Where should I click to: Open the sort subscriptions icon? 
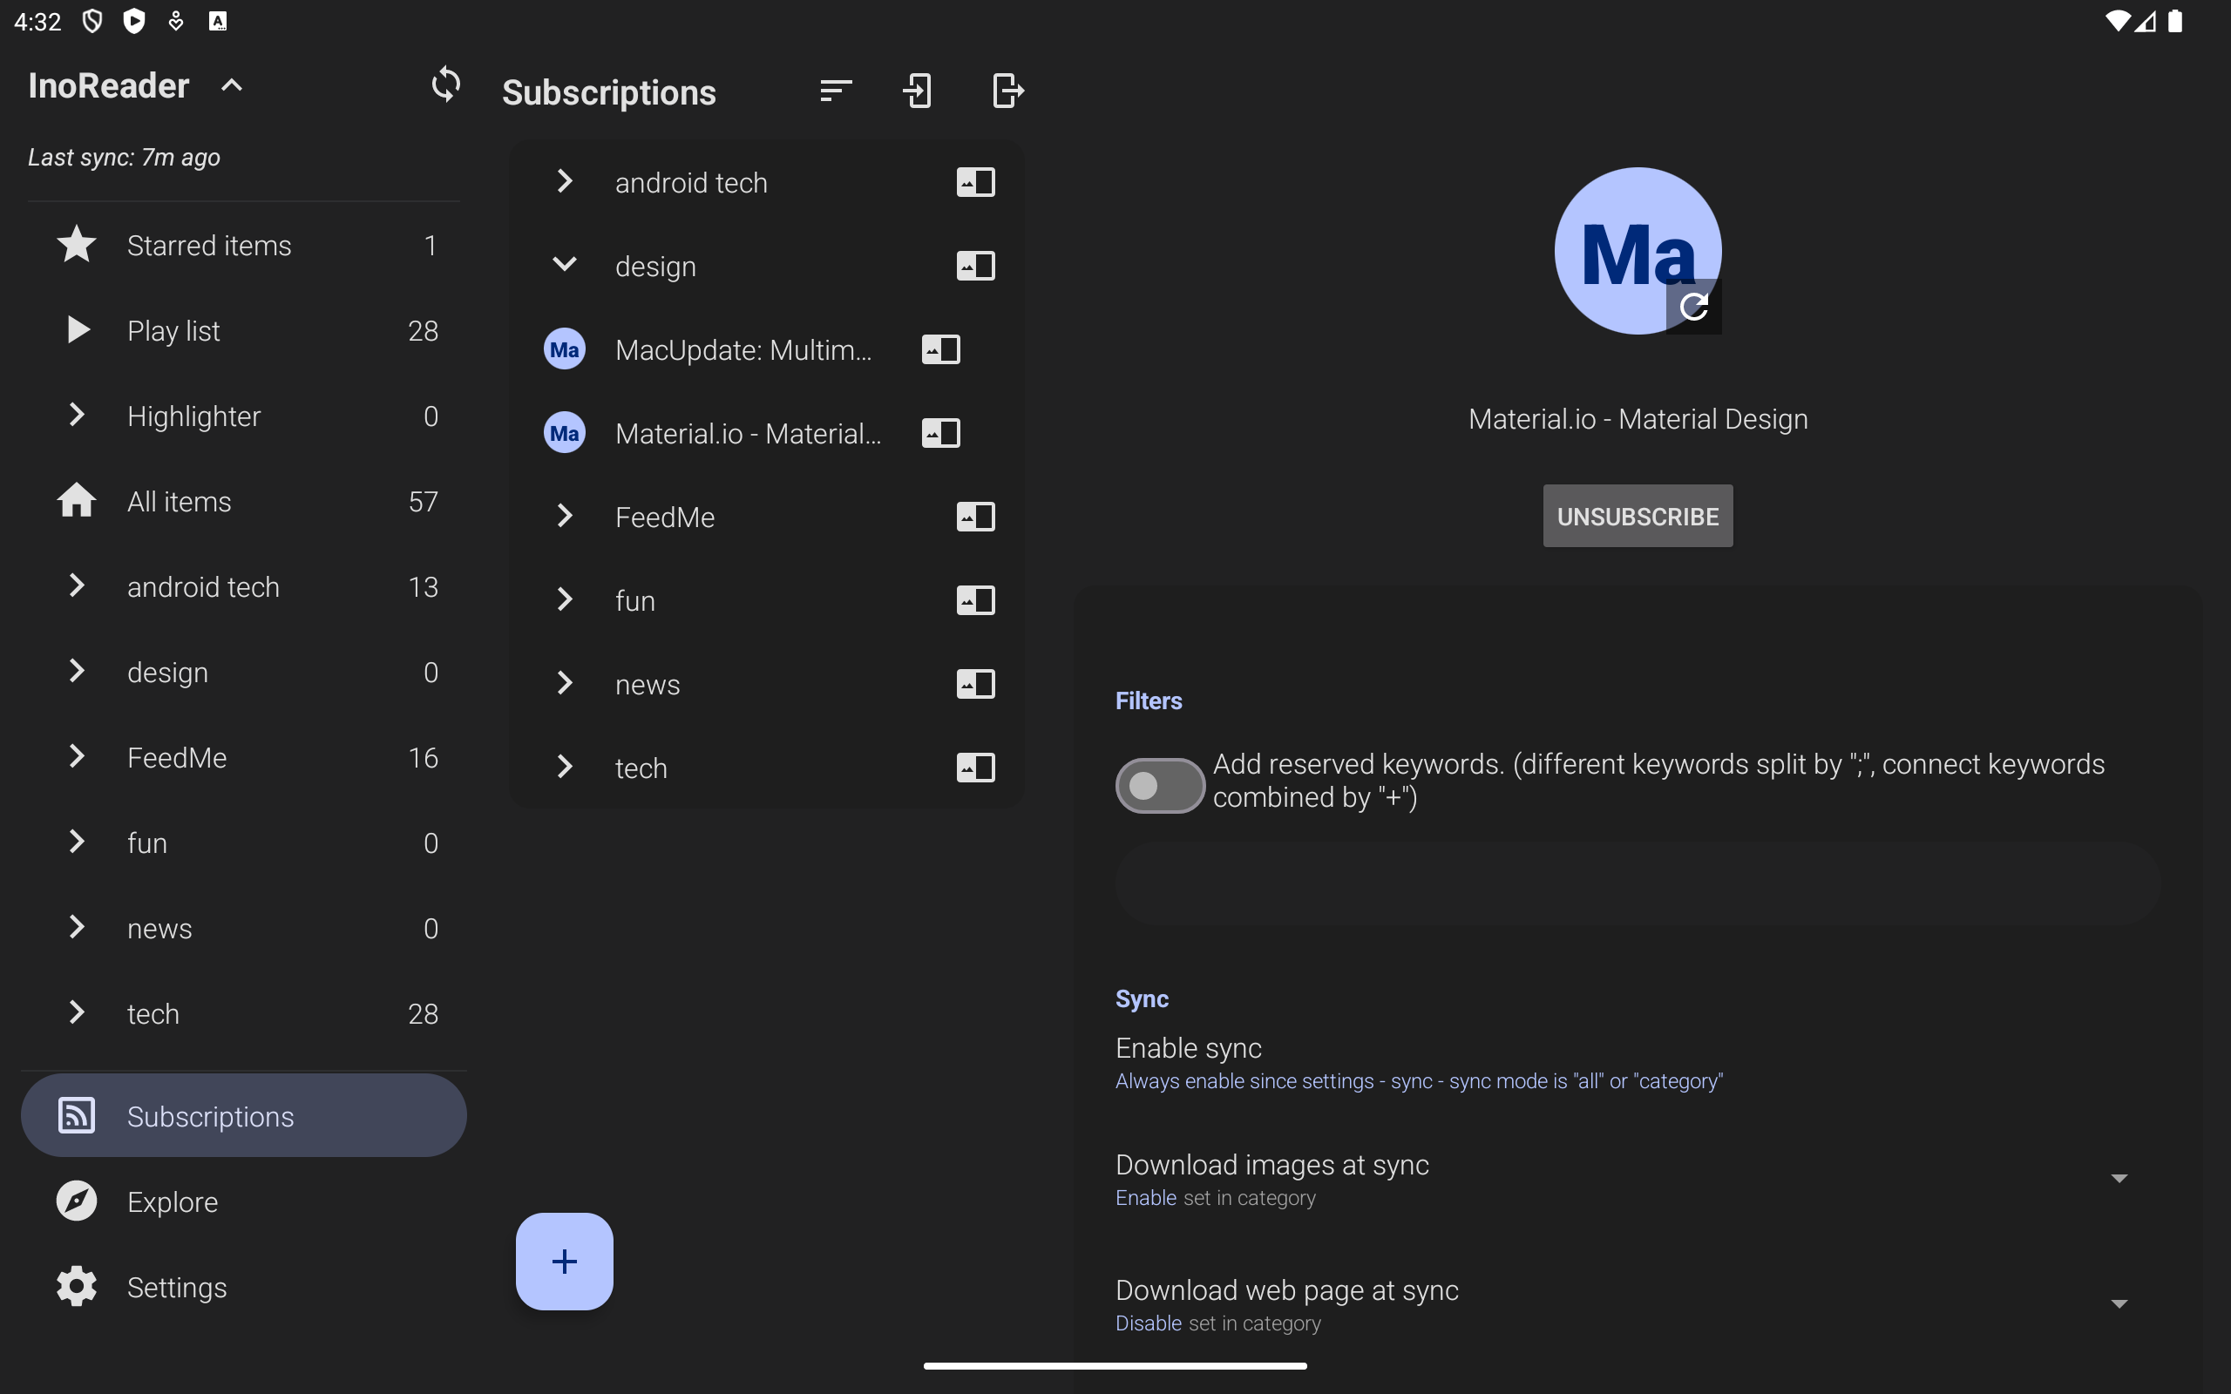coord(835,91)
